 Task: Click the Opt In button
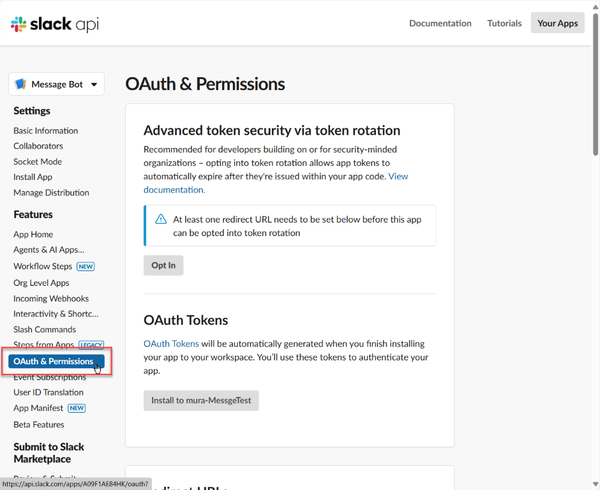(163, 265)
